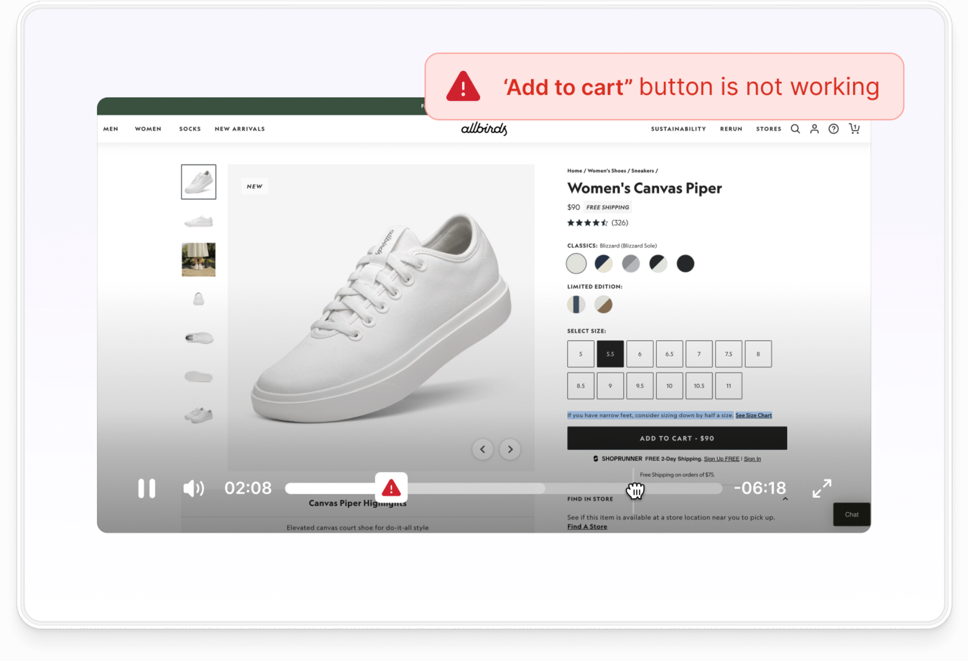Click Women's Shoes breadcrumb link
Viewport: 968px width, 661px height.
tap(607, 171)
